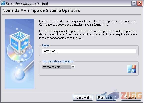This screenshot has height=103, width=144.
Task: Go back with the Anterior (B) button
Action: click(x=83, y=98)
